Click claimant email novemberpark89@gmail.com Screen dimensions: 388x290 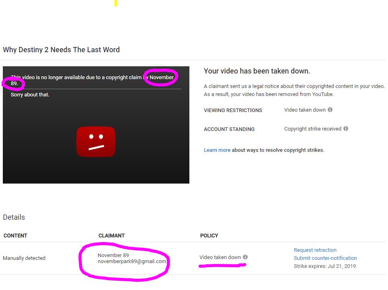[x=132, y=261]
